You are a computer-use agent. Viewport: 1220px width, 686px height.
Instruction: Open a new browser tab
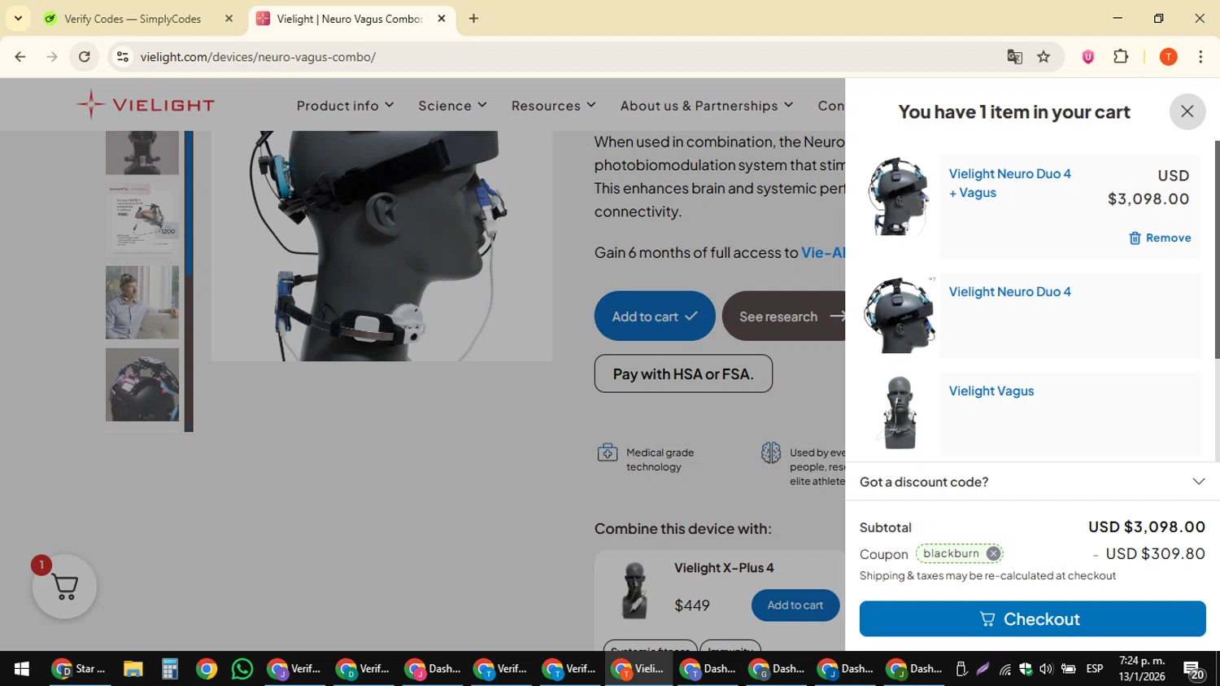click(473, 19)
